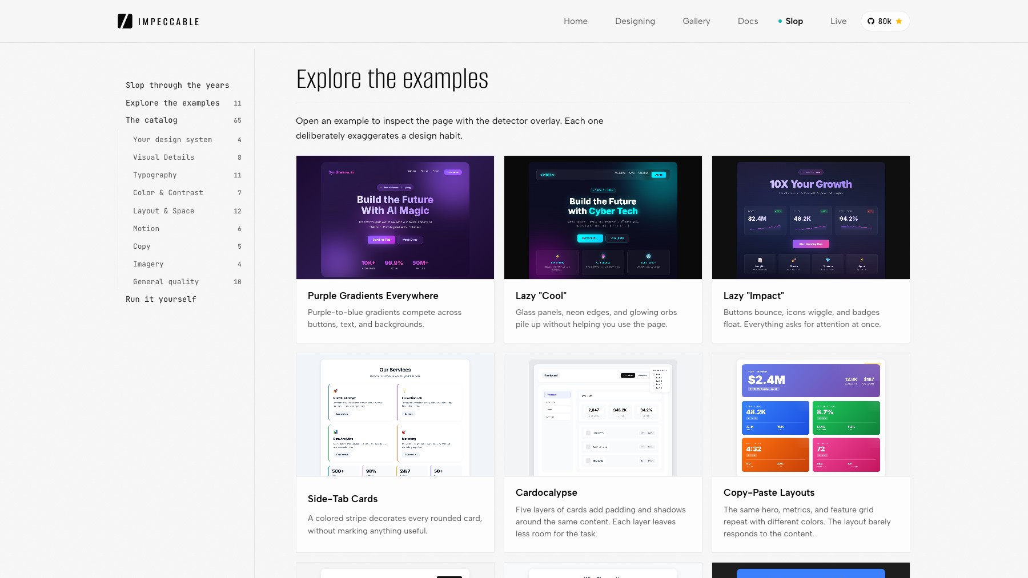Select Imagery in sidebar
The image size is (1028, 578).
pyautogui.click(x=187, y=264)
